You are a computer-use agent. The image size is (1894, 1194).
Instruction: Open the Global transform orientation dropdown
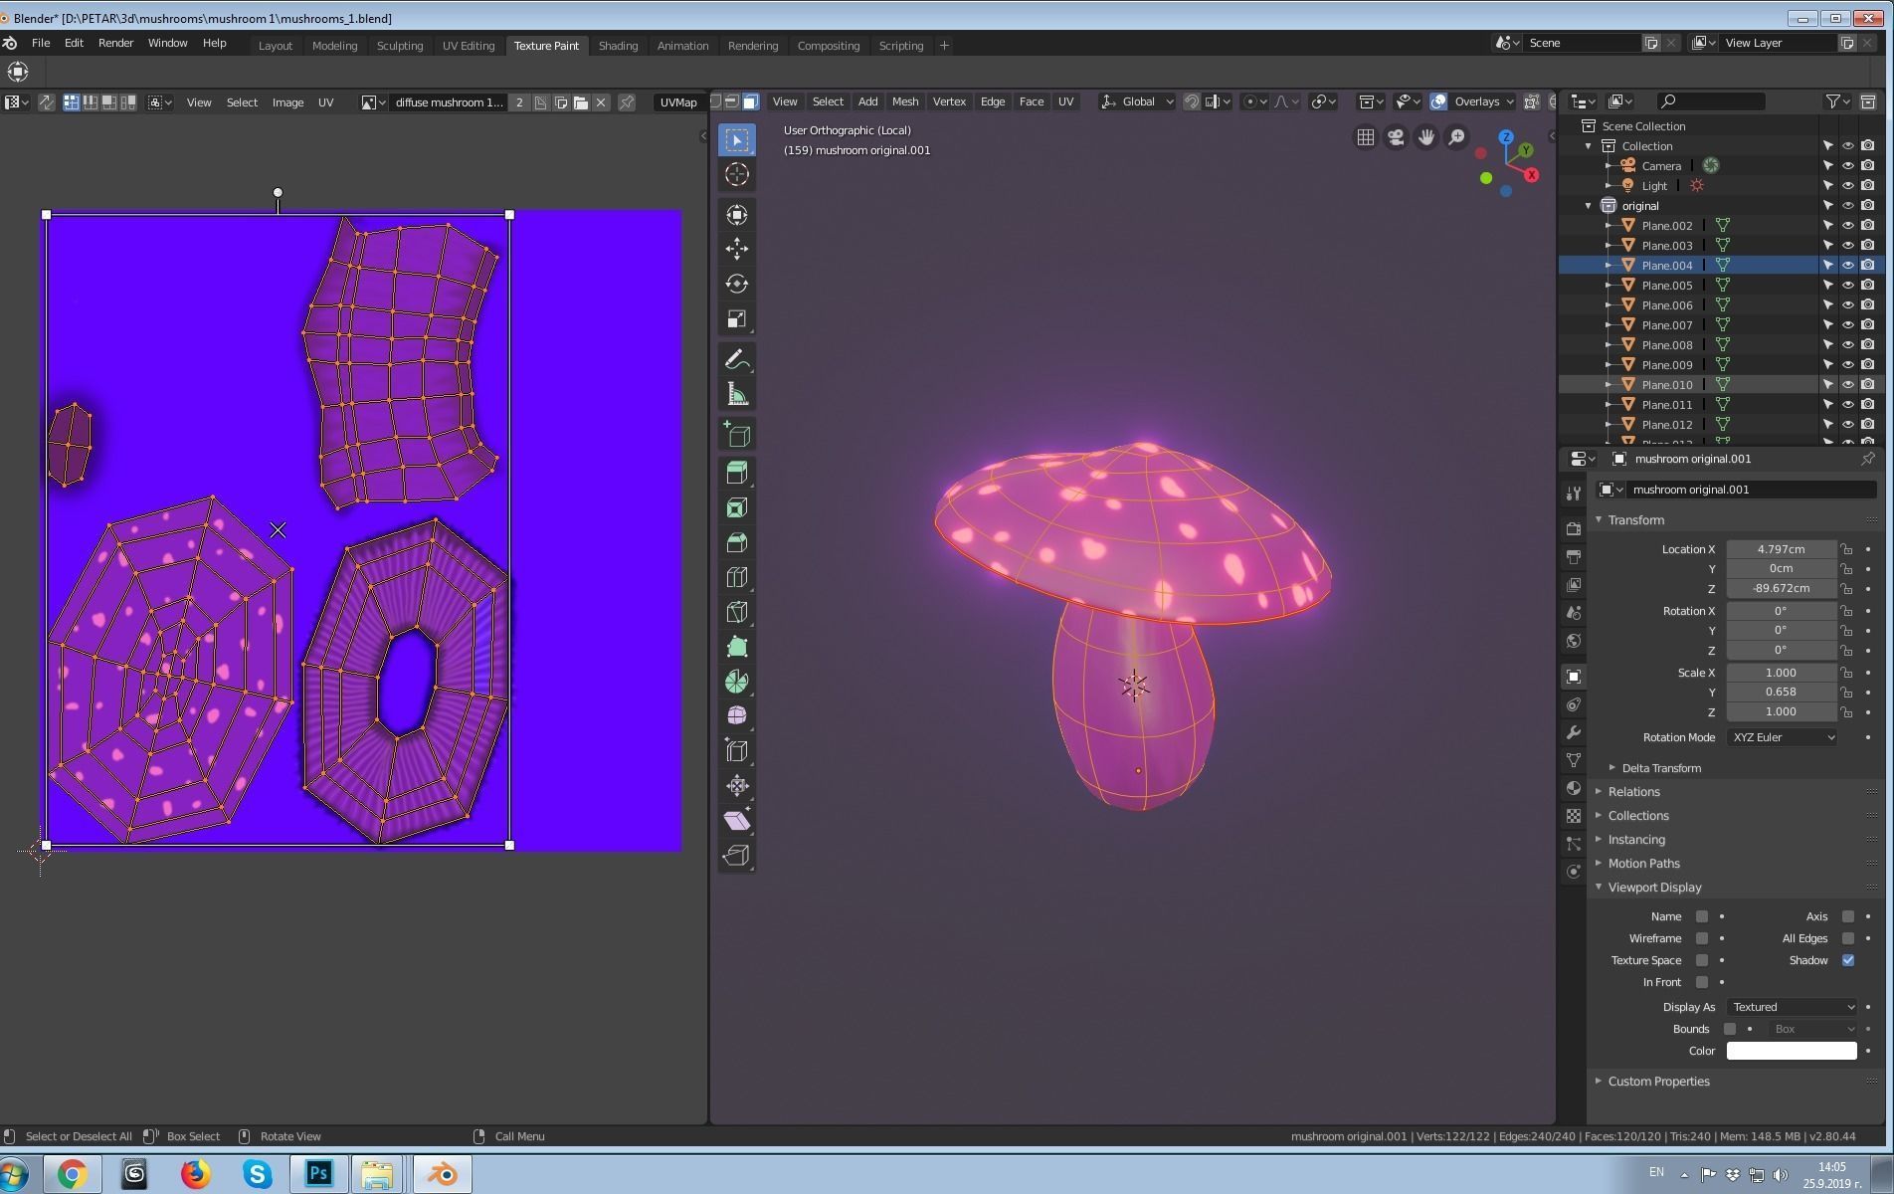click(1137, 101)
